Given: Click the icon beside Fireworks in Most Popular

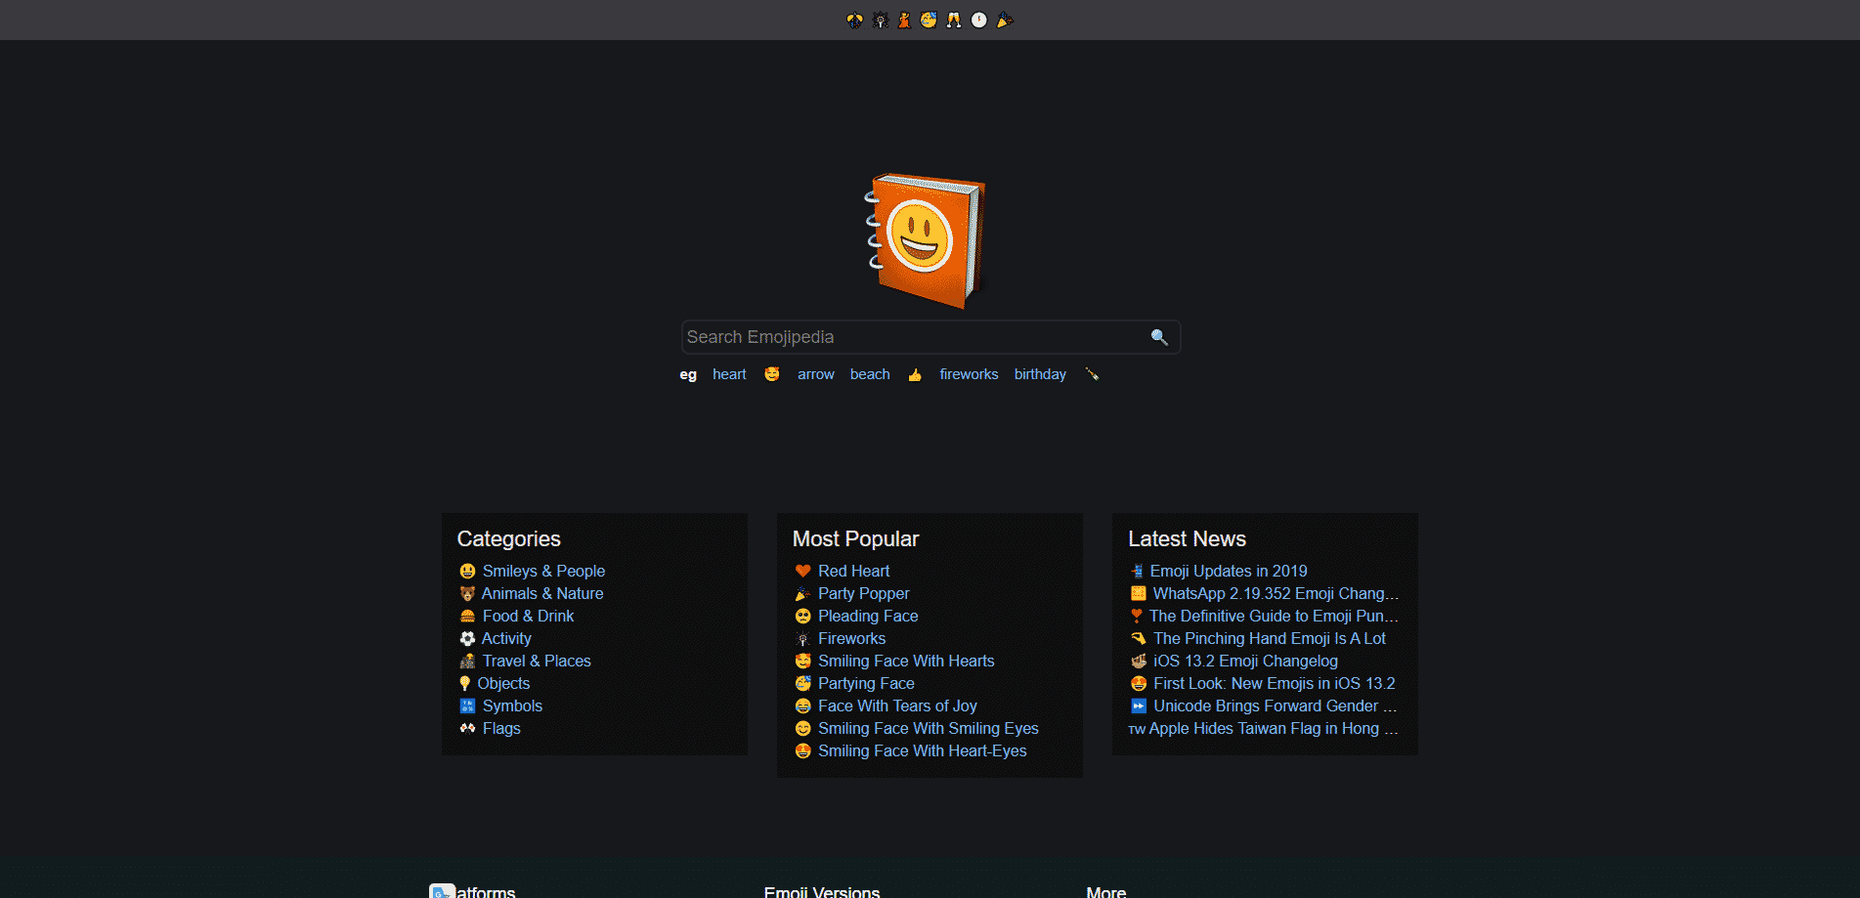Looking at the screenshot, I should 802,638.
